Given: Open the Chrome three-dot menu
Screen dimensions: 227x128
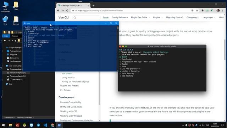Looking at the screenshot, I should 223,10.
